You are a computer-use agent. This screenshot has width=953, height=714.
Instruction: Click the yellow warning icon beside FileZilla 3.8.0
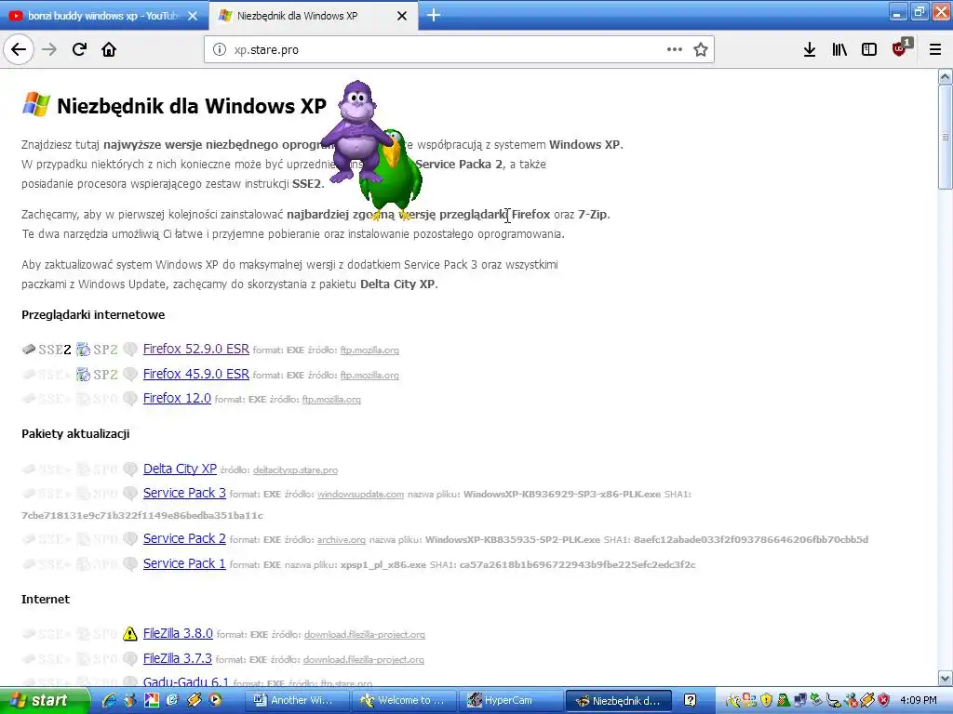pyautogui.click(x=129, y=634)
